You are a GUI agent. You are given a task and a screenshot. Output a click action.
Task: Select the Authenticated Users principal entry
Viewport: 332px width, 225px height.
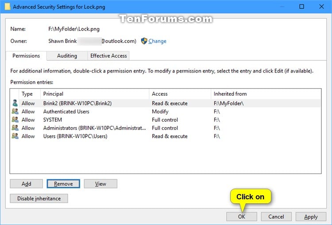pyautogui.click(x=66, y=112)
